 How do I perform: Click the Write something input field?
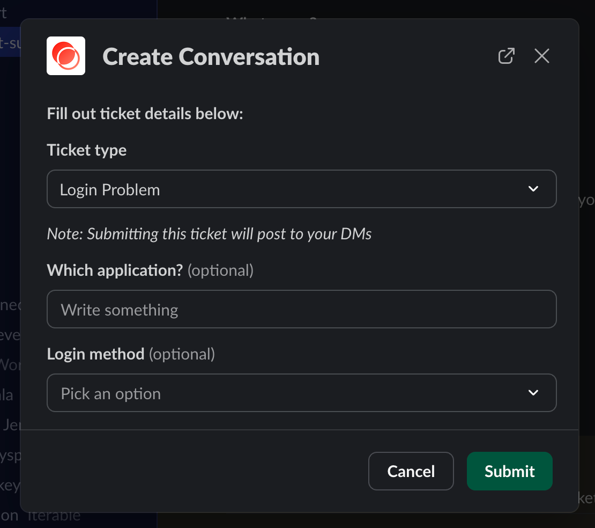(302, 309)
